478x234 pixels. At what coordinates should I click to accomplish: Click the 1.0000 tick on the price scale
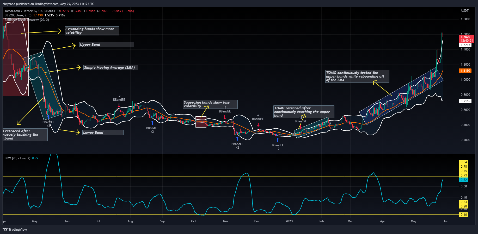click(465, 80)
